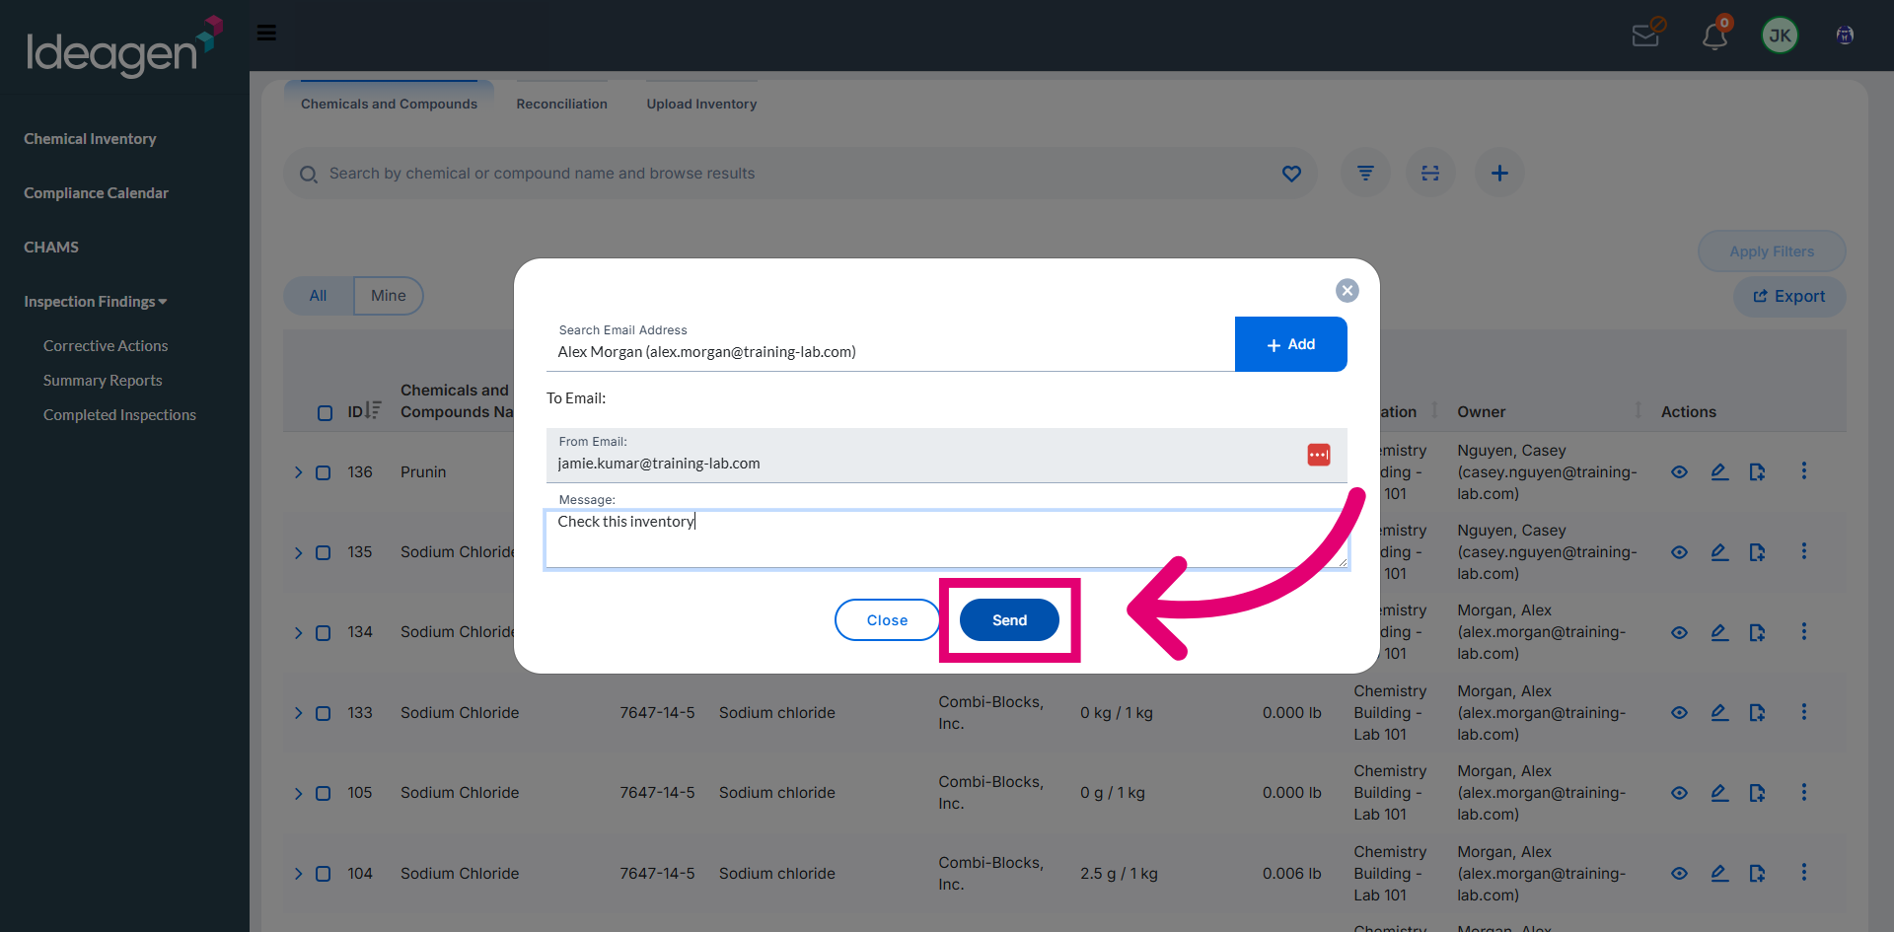Image resolution: width=1894 pixels, height=932 pixels.
Task: Open Corrective Actions sidebar link
Action: pos(106,346)
